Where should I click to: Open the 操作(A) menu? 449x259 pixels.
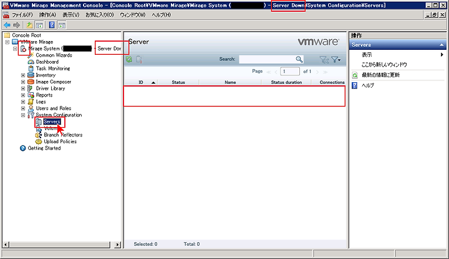pyautogui.click(x=47, y=15)
